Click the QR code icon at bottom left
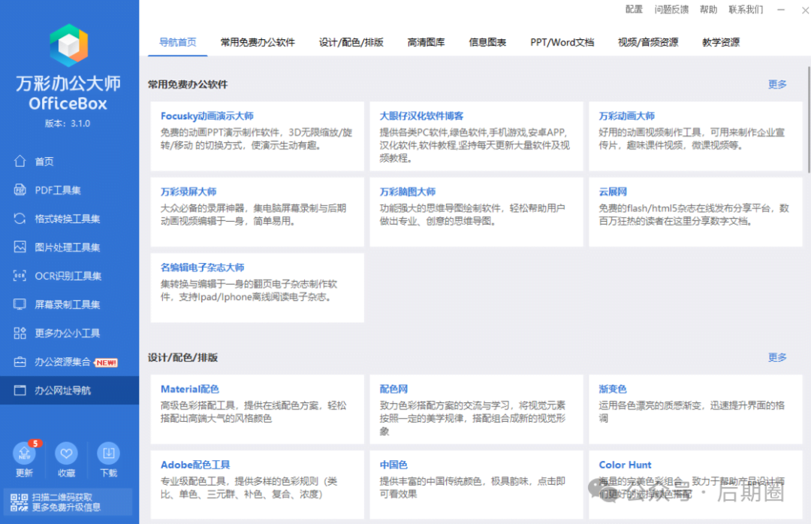The width and height of the screenshot is (811, 524). pyautogui.click(x=19, y=502)
